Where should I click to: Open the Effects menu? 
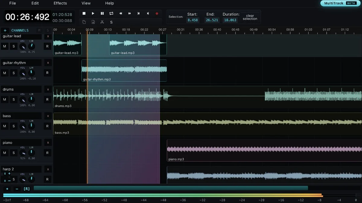pos(60,3)
